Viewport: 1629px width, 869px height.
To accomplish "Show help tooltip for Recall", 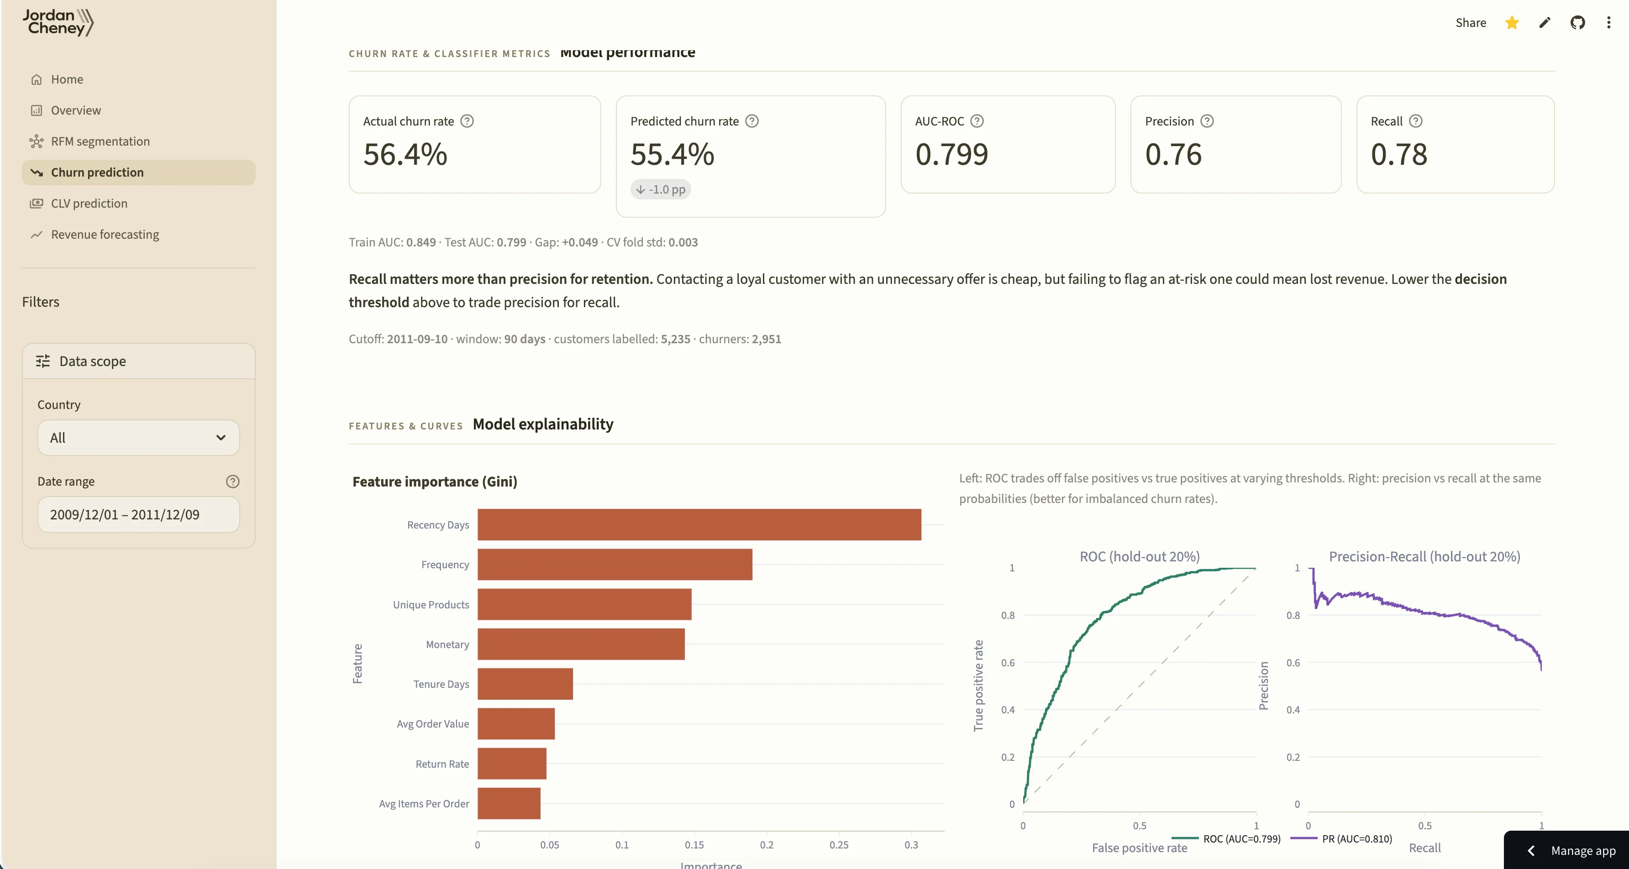I will pos(1415,121).
